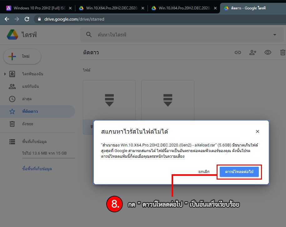The image size is (286, 227).
Task: Click the padlock site info icon
Action: (39, 19)
